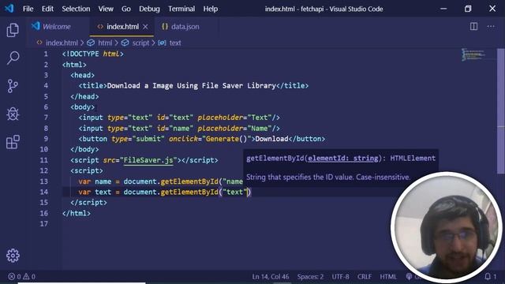Viewport: 505px width, 284px height.
Task: Change end of line via CRLF
Action: coord(365,277)
